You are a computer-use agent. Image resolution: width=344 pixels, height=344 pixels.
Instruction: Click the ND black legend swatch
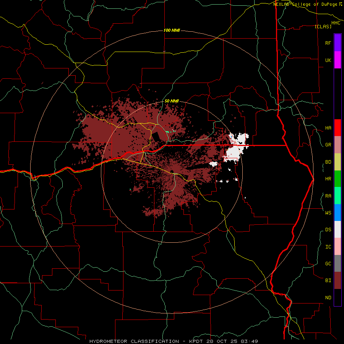pyautogui.click(x=338, y=297)
